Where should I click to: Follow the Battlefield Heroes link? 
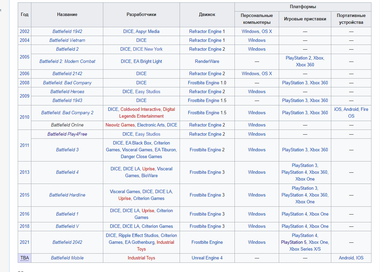[x=67, y=92]
